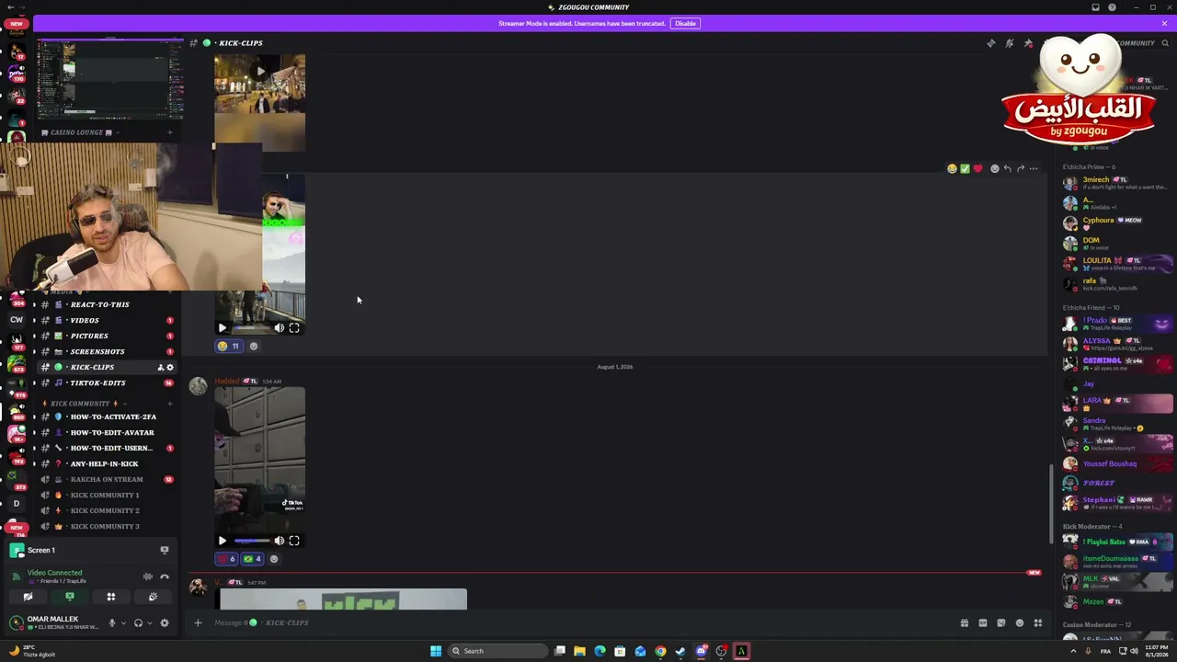
Task: Open Google Chrome from the taskbar
Action: click(660, 651)
